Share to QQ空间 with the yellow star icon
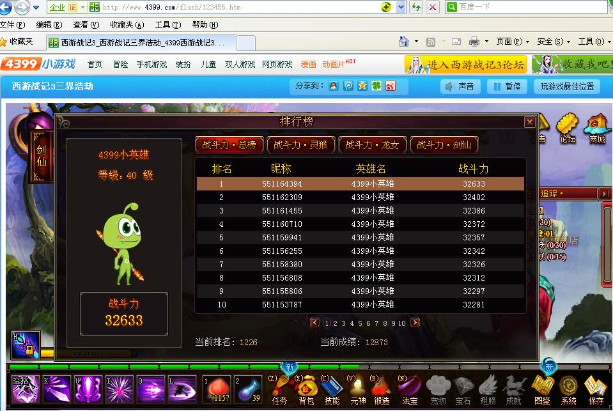 (362, 86)
